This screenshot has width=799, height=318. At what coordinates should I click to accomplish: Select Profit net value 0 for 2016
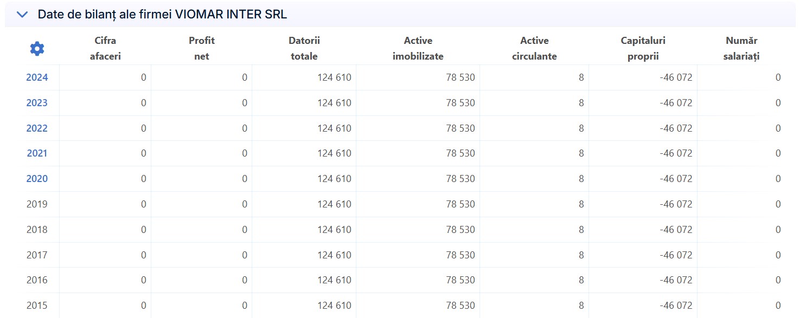[x=245, y=280]
